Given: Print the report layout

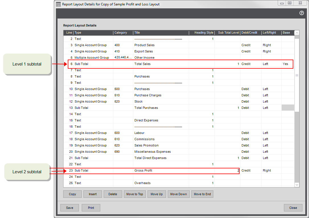Looking at the screenshot, I should point(91,207).
